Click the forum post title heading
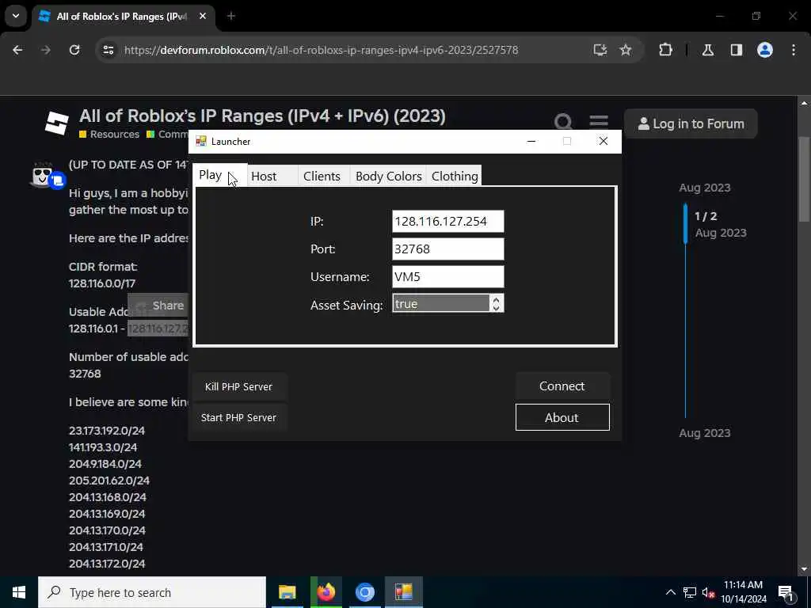This screenshot has width=811, height=608. (x=262, y=116)
